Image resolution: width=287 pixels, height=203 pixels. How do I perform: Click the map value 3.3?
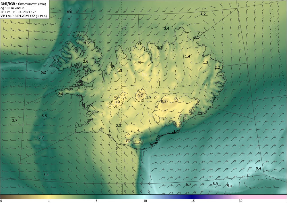160,48
